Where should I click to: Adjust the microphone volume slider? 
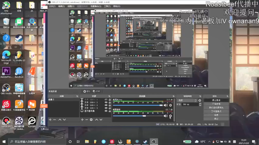coord(138,105)
